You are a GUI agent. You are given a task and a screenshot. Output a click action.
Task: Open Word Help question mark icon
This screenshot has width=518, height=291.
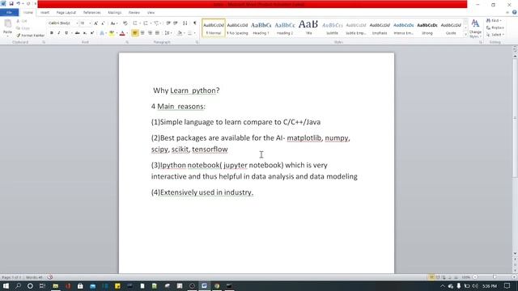click(515, 13)
